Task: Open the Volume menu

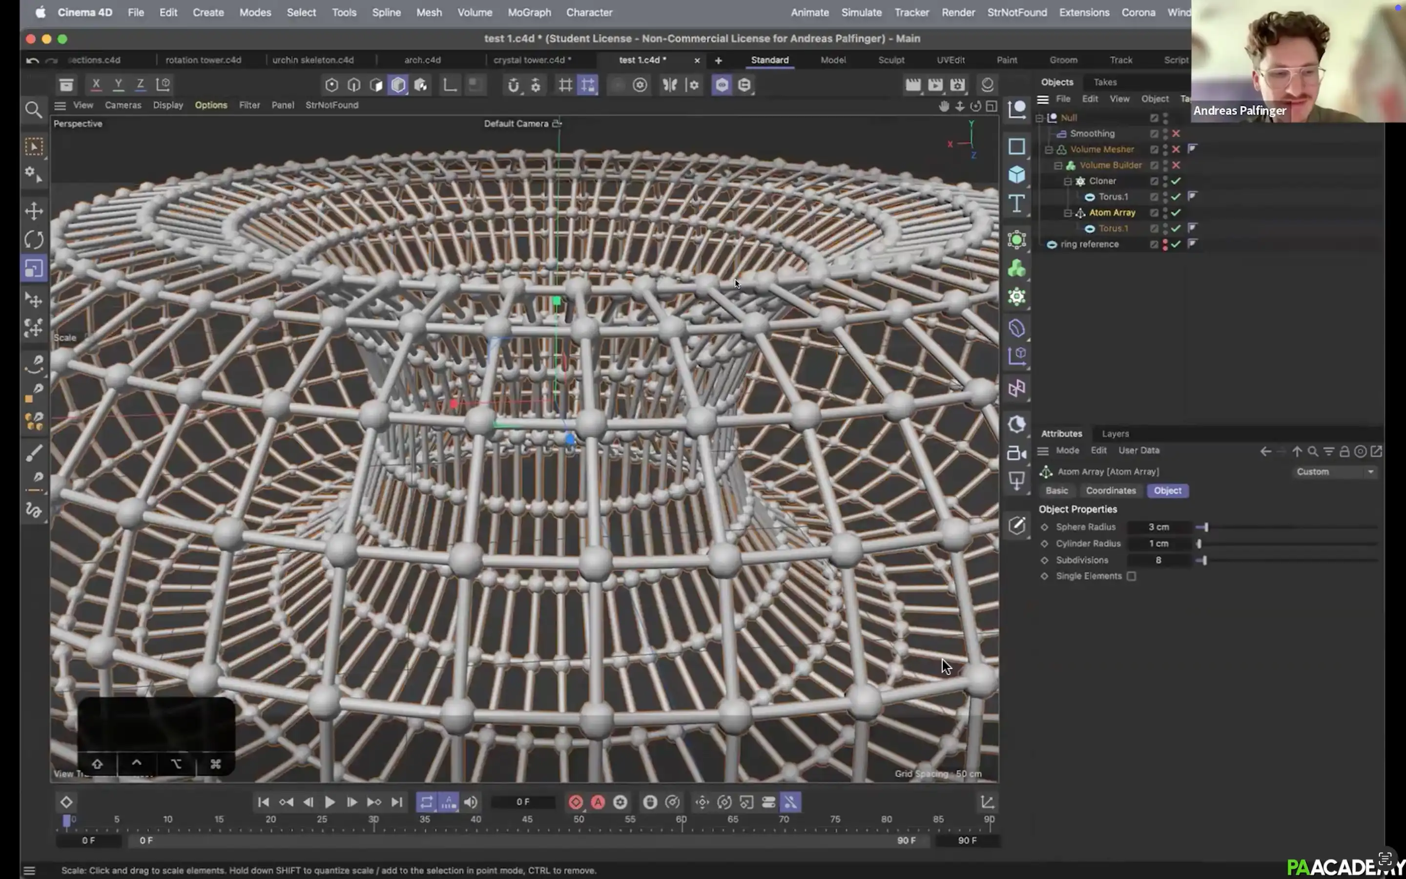Action: pos(475,12)
